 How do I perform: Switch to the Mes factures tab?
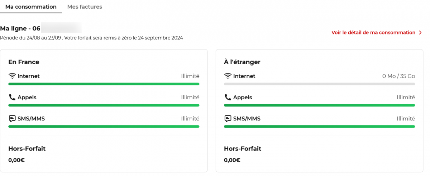coord(85,7)
